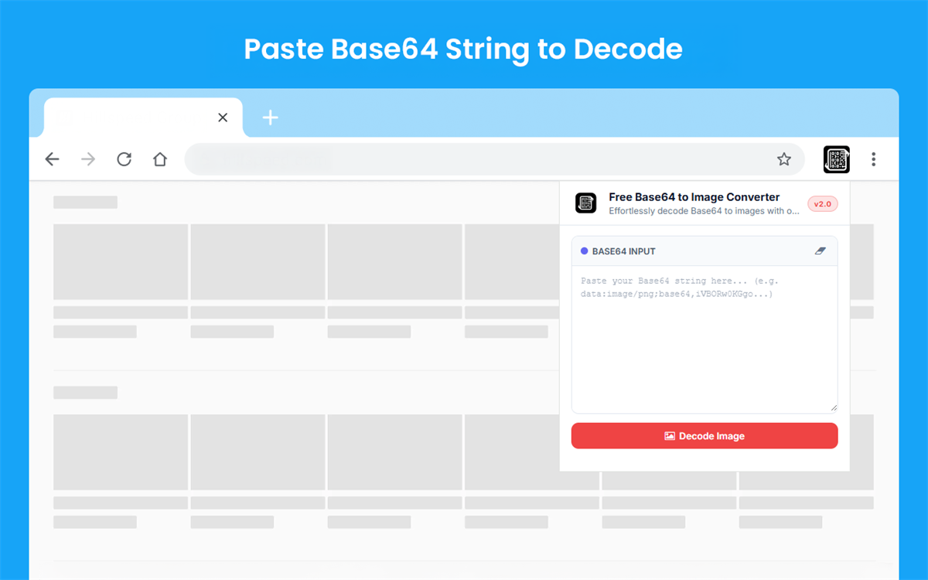Screen dimensions: 928x580
Task: Reload the page with the refresh icon
Action: pyautogui.click(x=124, y=159)
